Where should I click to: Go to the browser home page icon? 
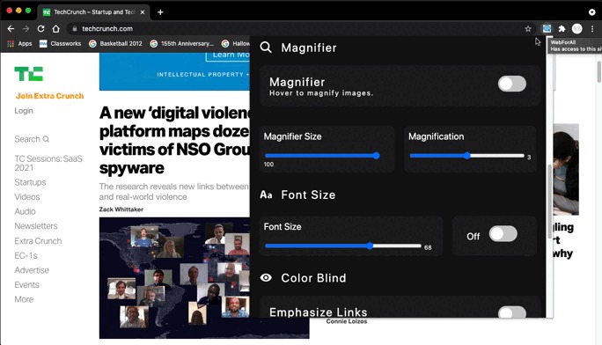(x=56, y=29)
